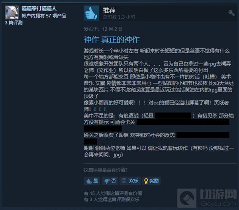Reveal the spoiler block after 轻量
The width and height of the screenshot is (239, 210).
[x=173, y=116]
